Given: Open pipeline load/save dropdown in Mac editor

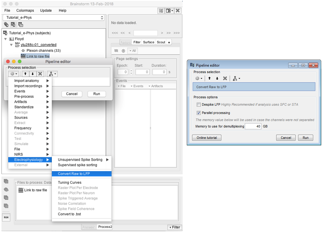Looking at the screenshot, I should click(52, 74).
